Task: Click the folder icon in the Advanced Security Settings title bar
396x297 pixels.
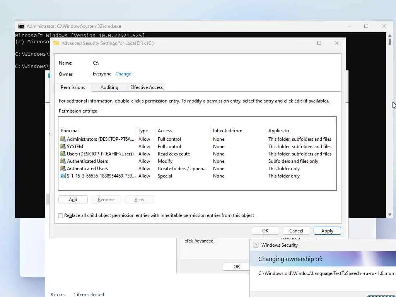Action: (x=56, y=43)
